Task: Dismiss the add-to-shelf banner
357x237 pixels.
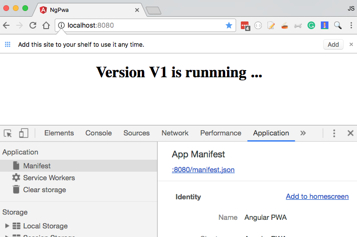Action: [351, 44]
